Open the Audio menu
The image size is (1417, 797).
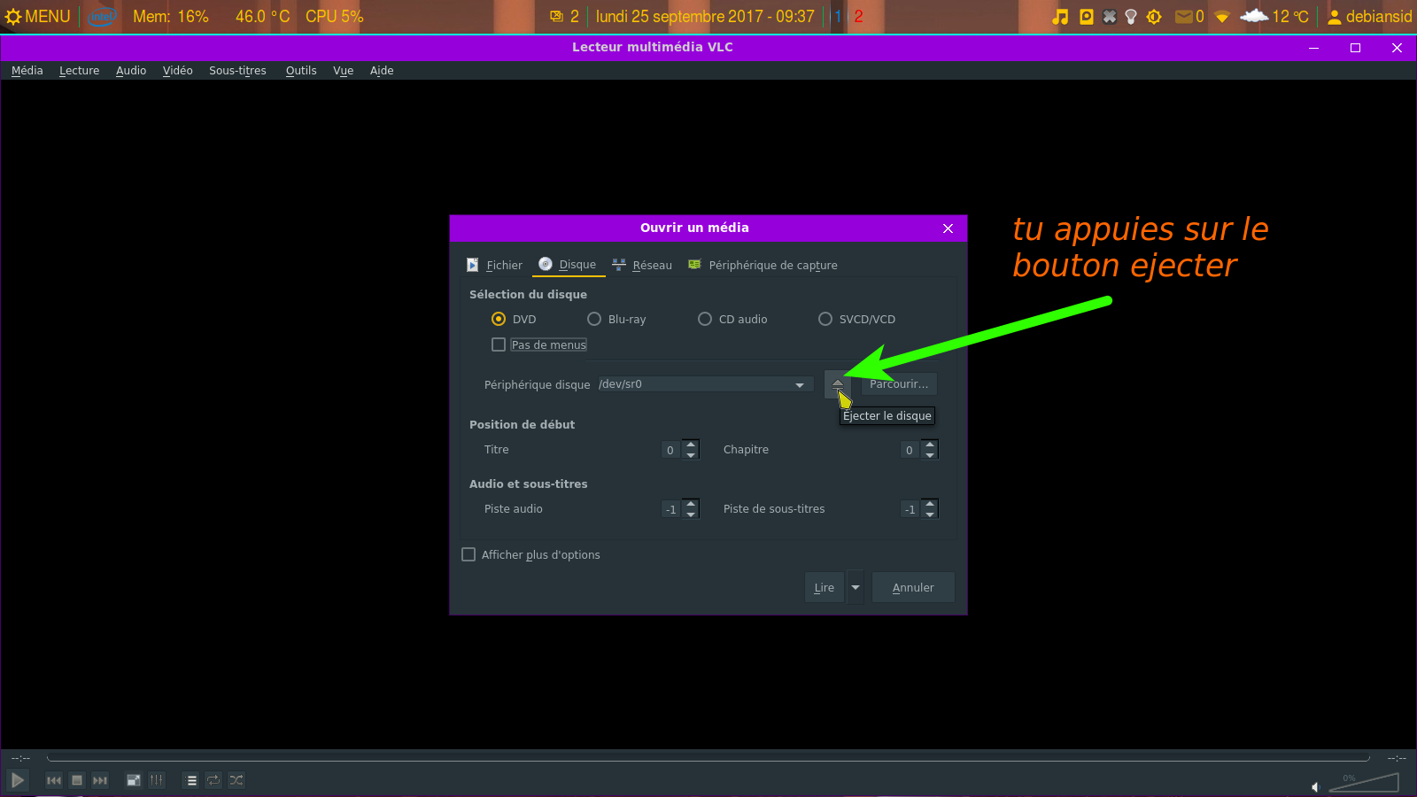pos(131,71)
